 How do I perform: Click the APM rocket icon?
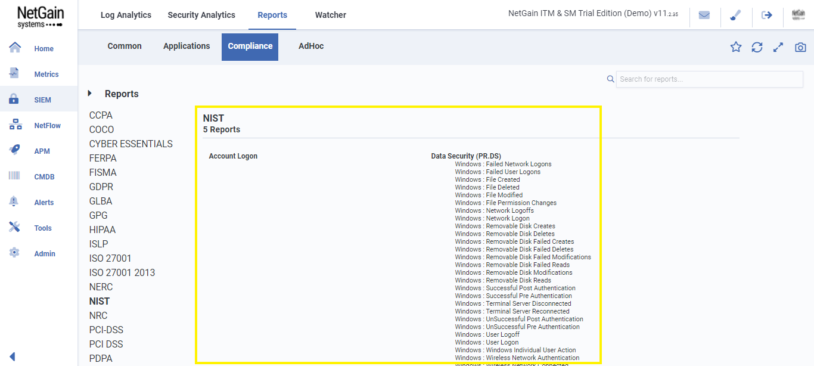15,150
